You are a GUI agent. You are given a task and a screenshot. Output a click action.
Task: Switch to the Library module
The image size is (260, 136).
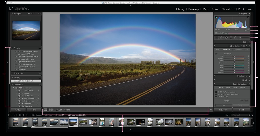tap(180, 9)
